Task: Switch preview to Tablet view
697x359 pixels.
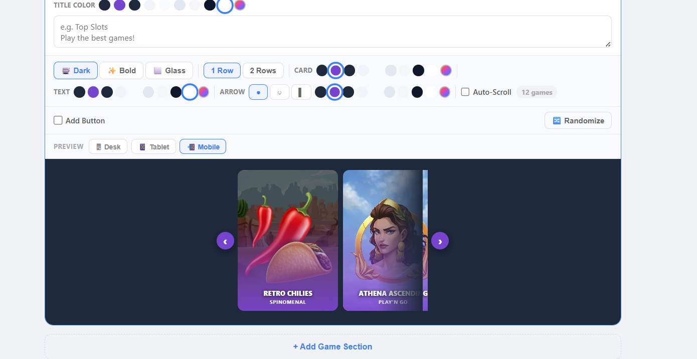Action: (x=153, y=146)
